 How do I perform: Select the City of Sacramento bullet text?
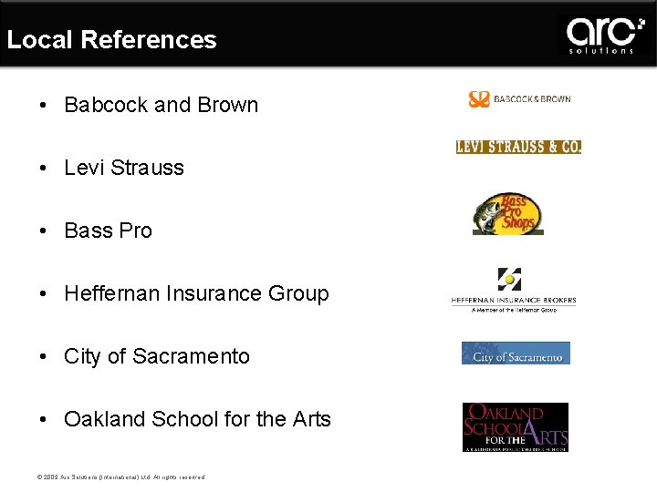click(x=156, y=356)
